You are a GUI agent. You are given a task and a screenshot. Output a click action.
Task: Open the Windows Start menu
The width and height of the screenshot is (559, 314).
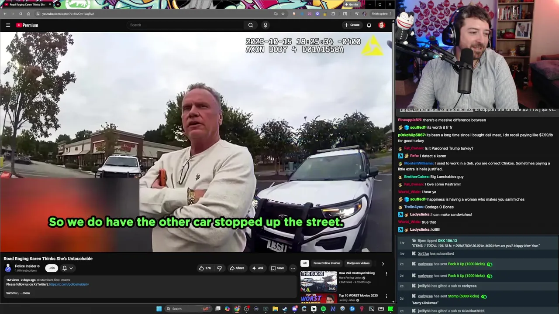(x=159, y=309)
